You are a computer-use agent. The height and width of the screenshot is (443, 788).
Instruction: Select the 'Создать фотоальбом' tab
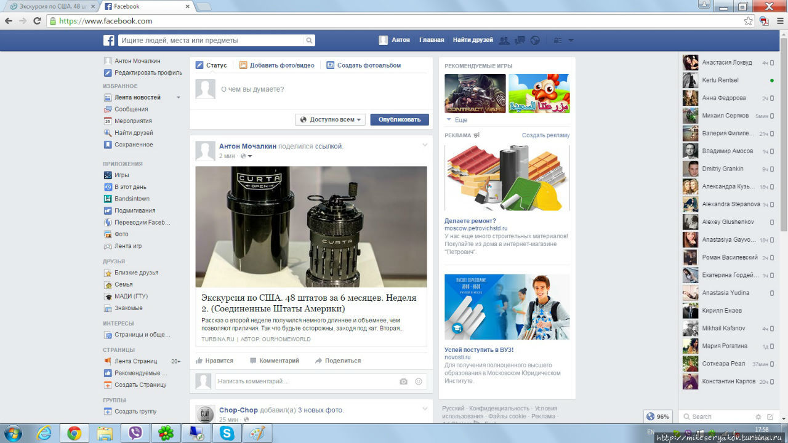point(364,65)
